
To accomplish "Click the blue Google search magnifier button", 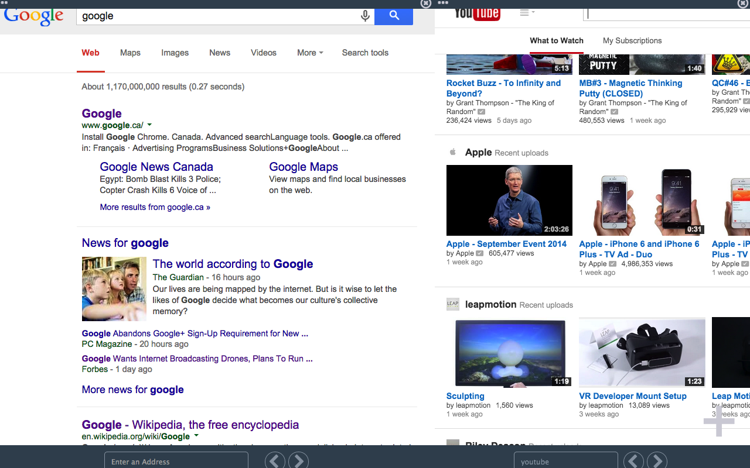I will (x=394, y=16).
